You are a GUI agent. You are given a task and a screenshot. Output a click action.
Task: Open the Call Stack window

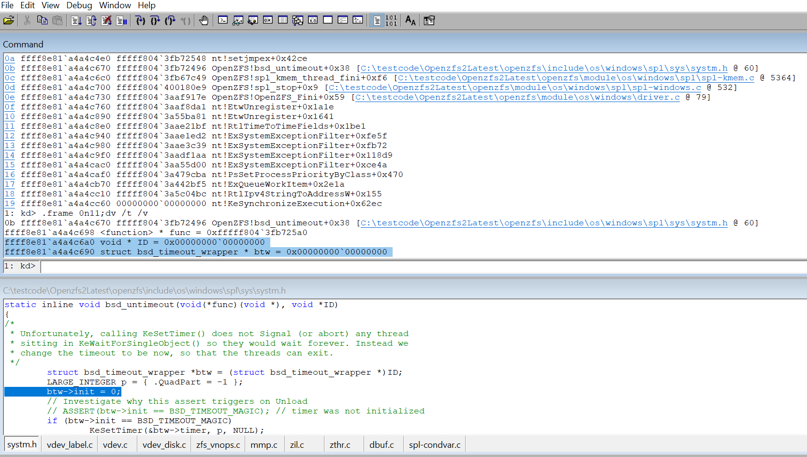click(297, 20)
